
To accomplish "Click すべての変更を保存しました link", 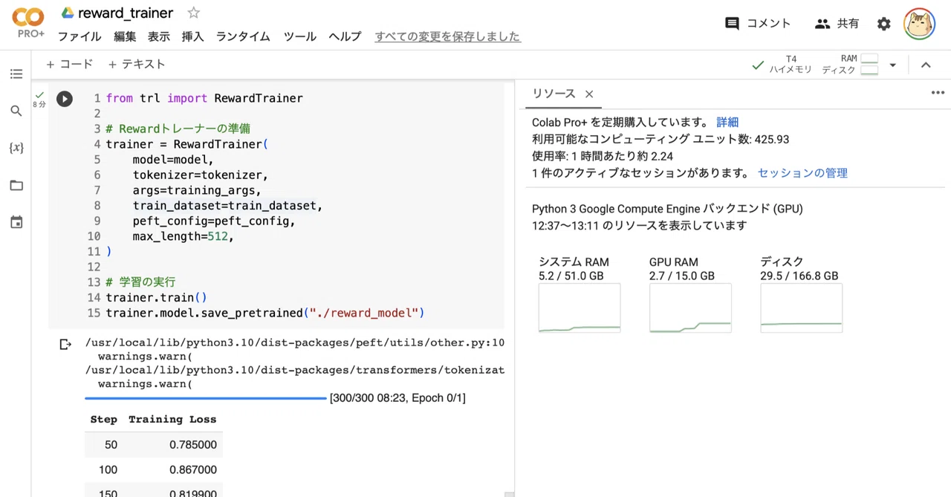I will coord(448,36).
